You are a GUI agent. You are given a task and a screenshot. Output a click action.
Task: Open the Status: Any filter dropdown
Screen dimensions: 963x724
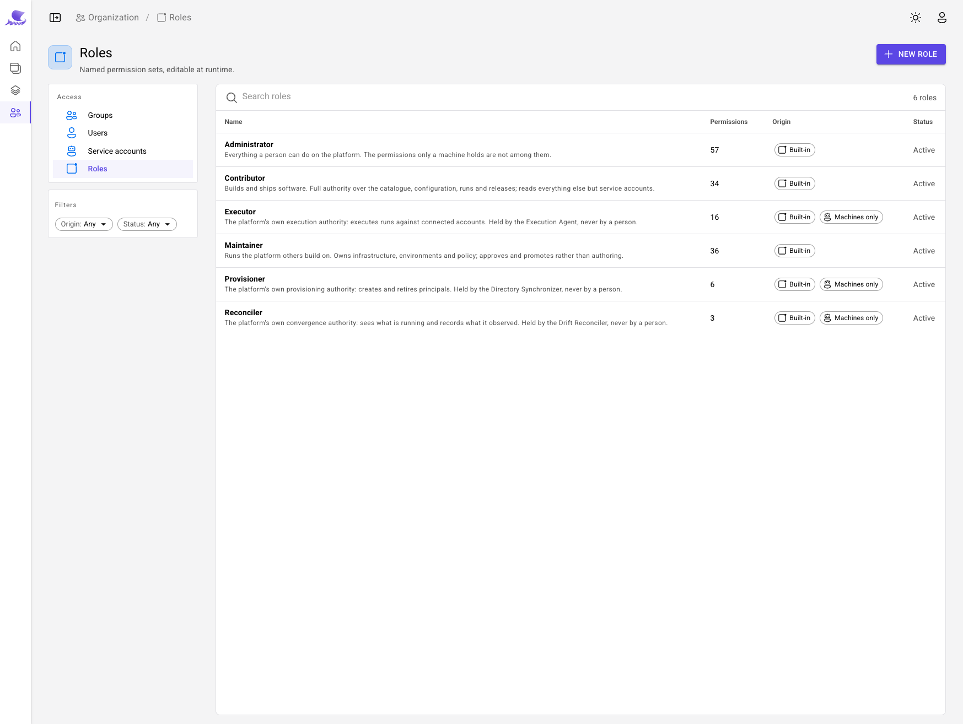tap(147, 224)
